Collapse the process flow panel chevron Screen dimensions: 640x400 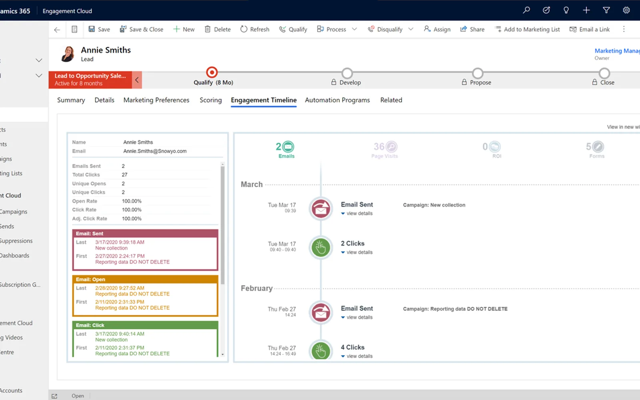point(137,80)
